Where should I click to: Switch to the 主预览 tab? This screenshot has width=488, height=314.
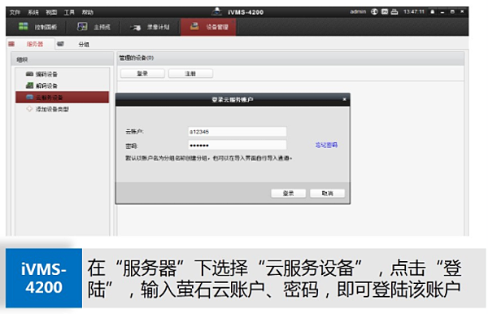coord(94,27)
